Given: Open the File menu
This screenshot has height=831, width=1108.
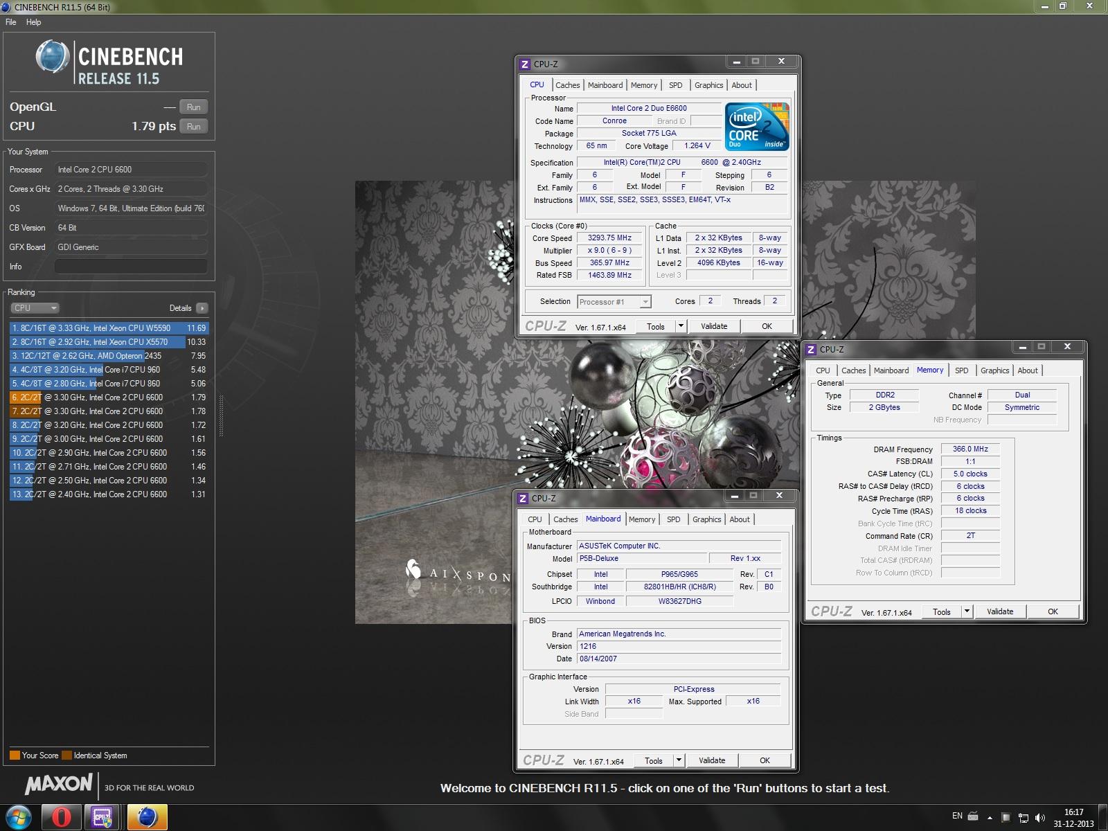Looking at the screenshot, I should 11,22.
